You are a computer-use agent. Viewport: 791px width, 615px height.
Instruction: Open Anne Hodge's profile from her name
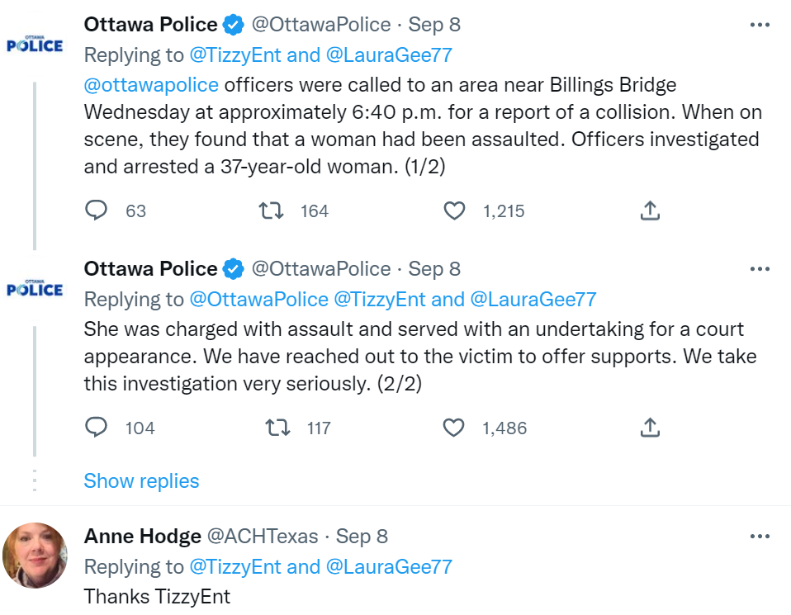(x=142, y=537)
